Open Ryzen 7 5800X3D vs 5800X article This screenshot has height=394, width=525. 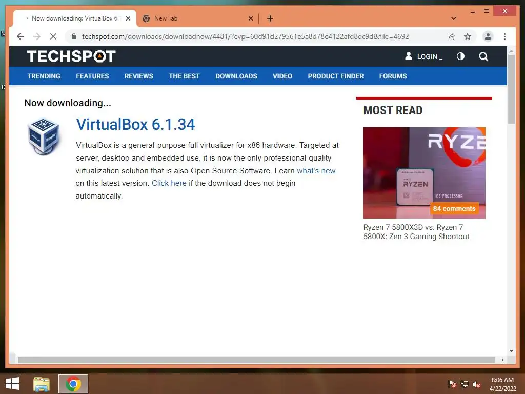[416, 232]
